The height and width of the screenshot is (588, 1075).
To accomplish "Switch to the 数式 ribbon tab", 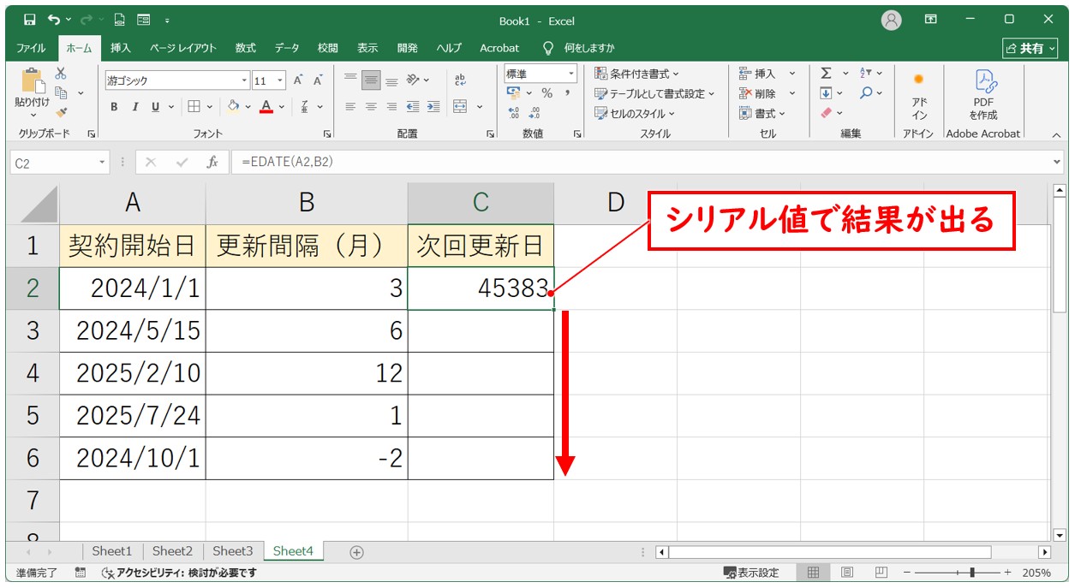I will pos(246,48).
